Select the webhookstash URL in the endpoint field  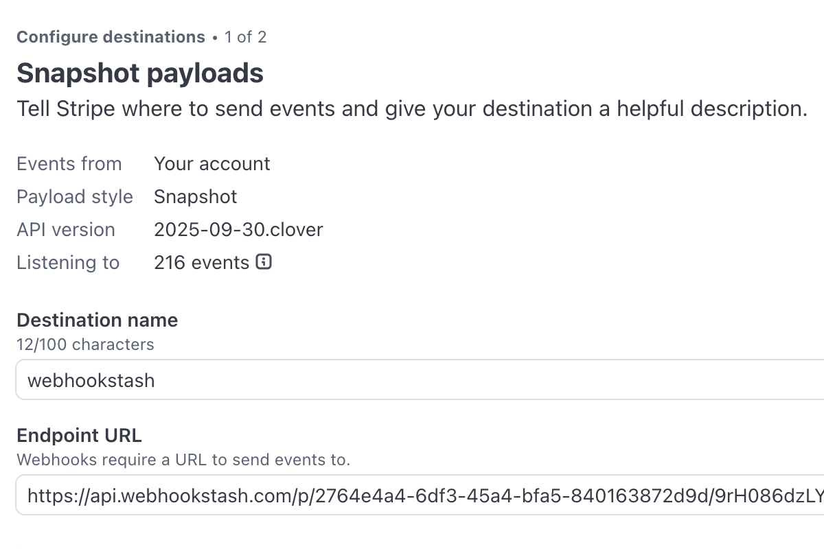click(275, 495)
